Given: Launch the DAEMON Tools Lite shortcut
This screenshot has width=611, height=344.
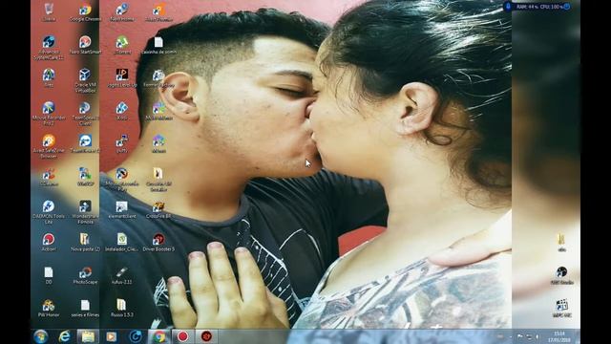Looking at the screenshot, I should [49, 212].
